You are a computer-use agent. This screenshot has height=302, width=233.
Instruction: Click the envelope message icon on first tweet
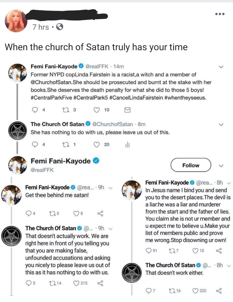pos(127,110)
